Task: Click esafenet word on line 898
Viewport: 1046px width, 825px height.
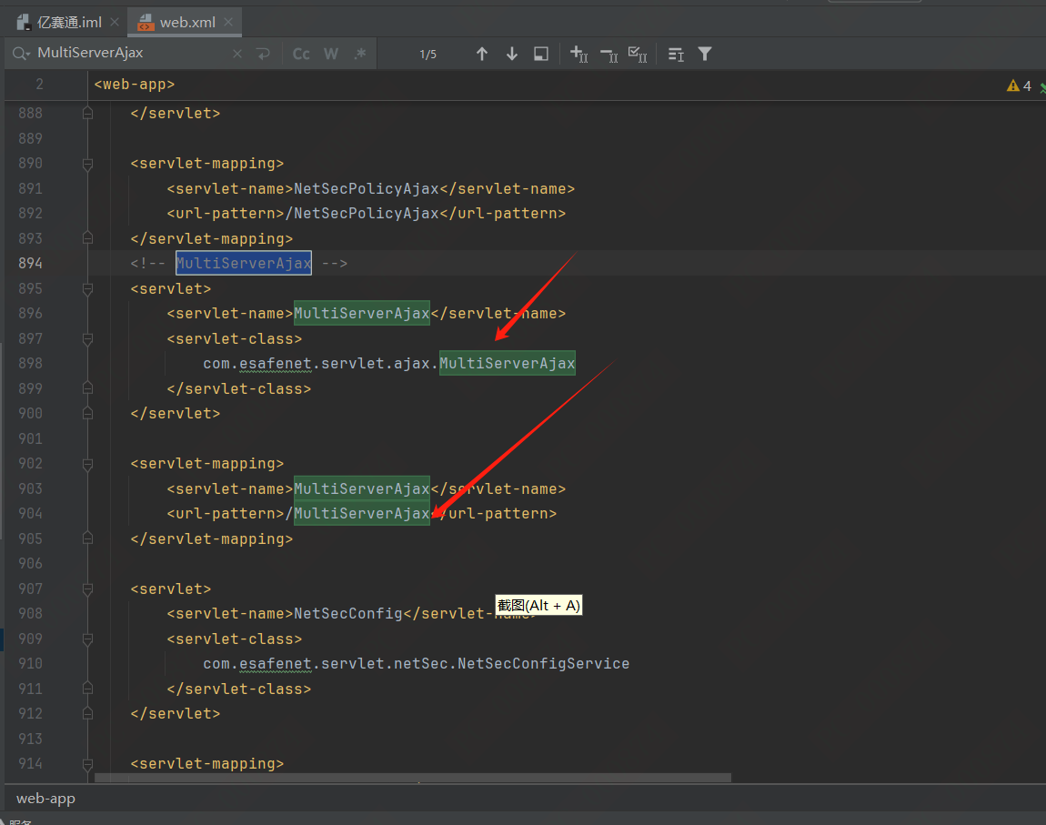Action: click(x=275, y=364)
